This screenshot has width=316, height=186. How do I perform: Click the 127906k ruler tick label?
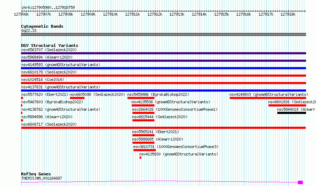[x=21, y=14]
